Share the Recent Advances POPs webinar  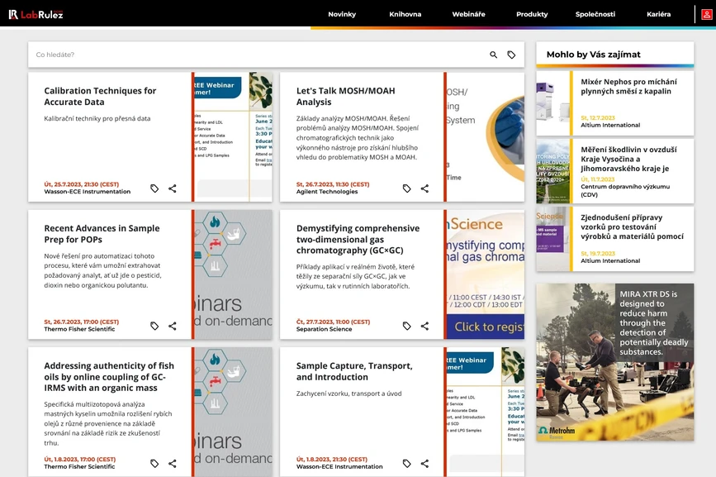click(x=173, y=326)
